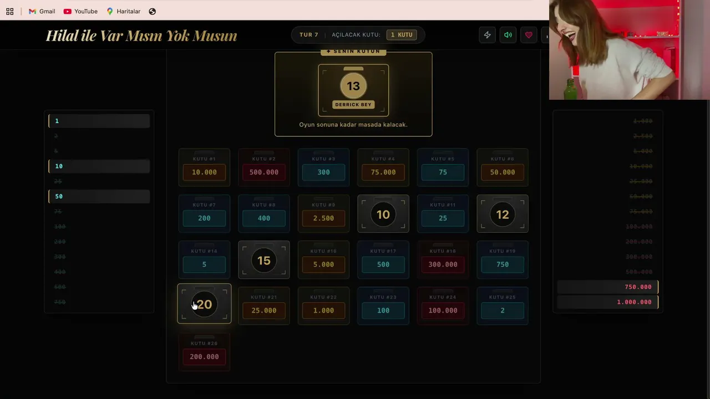Click opened Kutu #14 showing 5
The width and height of the screenshot is (710, 399).
[x=204, y=260]
